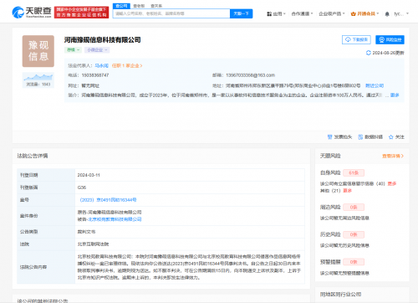The width and height of the screenshot is (418, 303).
Task: Open the 浏览量 1843 trend chart
Action: 38,80
